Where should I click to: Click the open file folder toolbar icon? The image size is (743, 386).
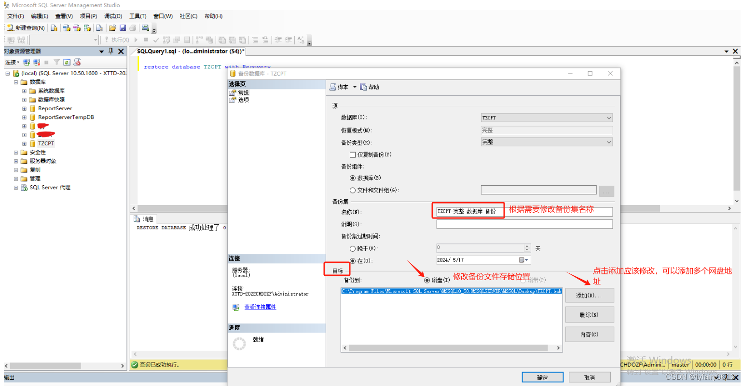(x=112, y=28)
